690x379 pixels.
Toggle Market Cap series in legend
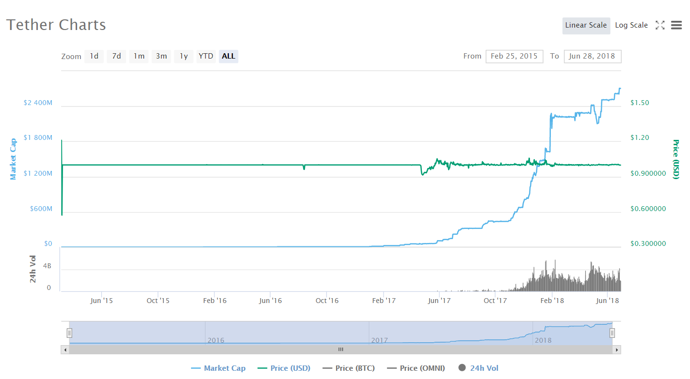[x=219, y=368]
